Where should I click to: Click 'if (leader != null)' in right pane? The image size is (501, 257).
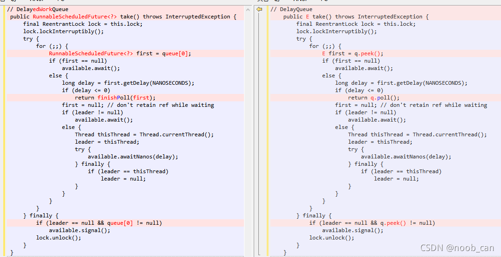(x=366, y=112)
